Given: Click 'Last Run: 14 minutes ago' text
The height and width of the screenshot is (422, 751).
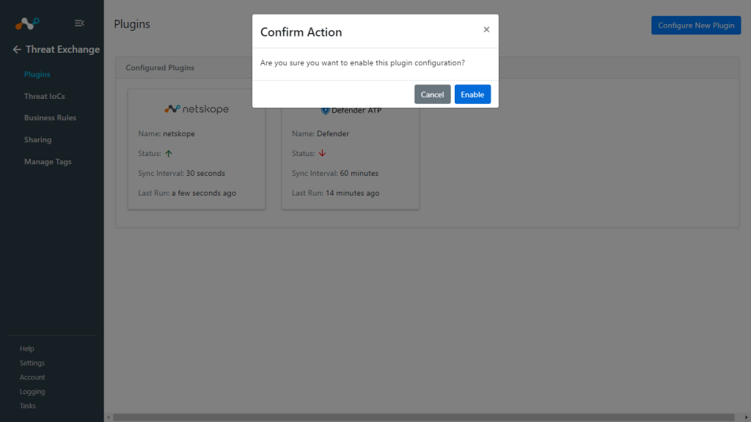Looking at the screenshot, I should pyautogui.click(x=335, y=193).
